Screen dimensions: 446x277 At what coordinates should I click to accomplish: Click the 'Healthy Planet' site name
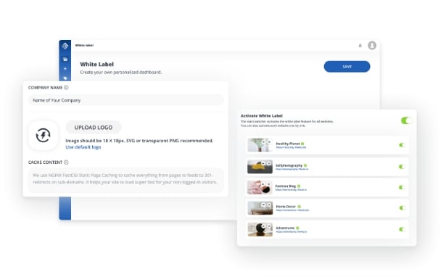tap(288, 144)
